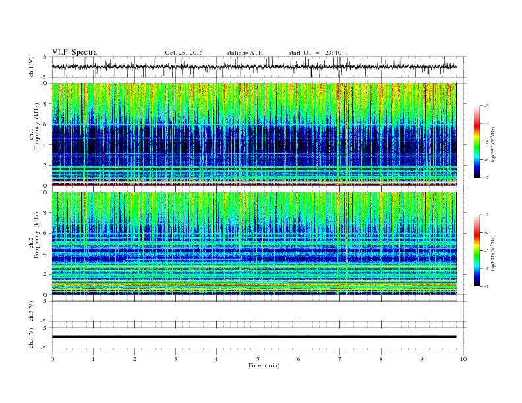Click the time axis tick label "8"
Image resolution: width=522 pixels, height=403 pixels.
coord(381,359)
